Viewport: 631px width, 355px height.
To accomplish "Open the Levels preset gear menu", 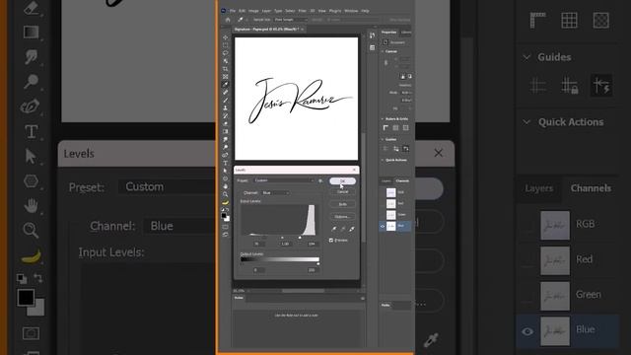I will (320, 180).
